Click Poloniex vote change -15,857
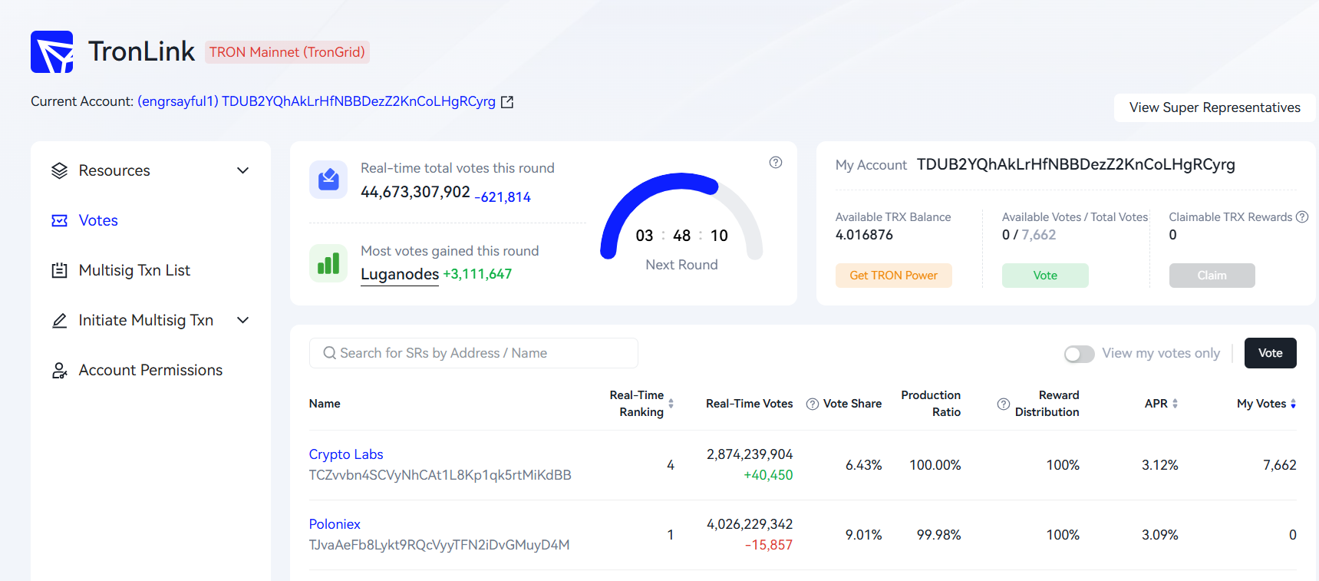Image resolution: width=1319 pixels, height=581 pixels. pos(769,545)
